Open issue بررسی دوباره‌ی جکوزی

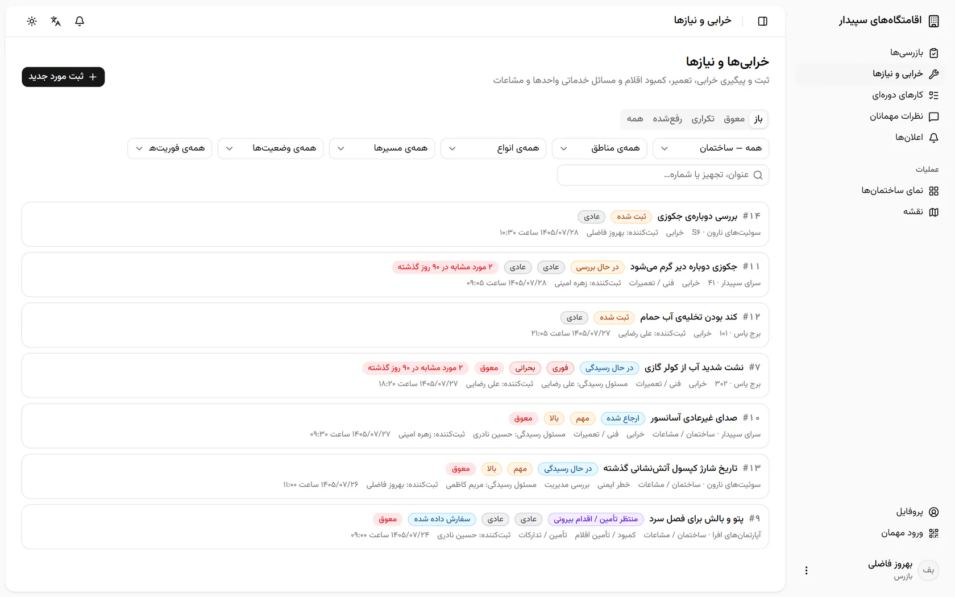395,224
